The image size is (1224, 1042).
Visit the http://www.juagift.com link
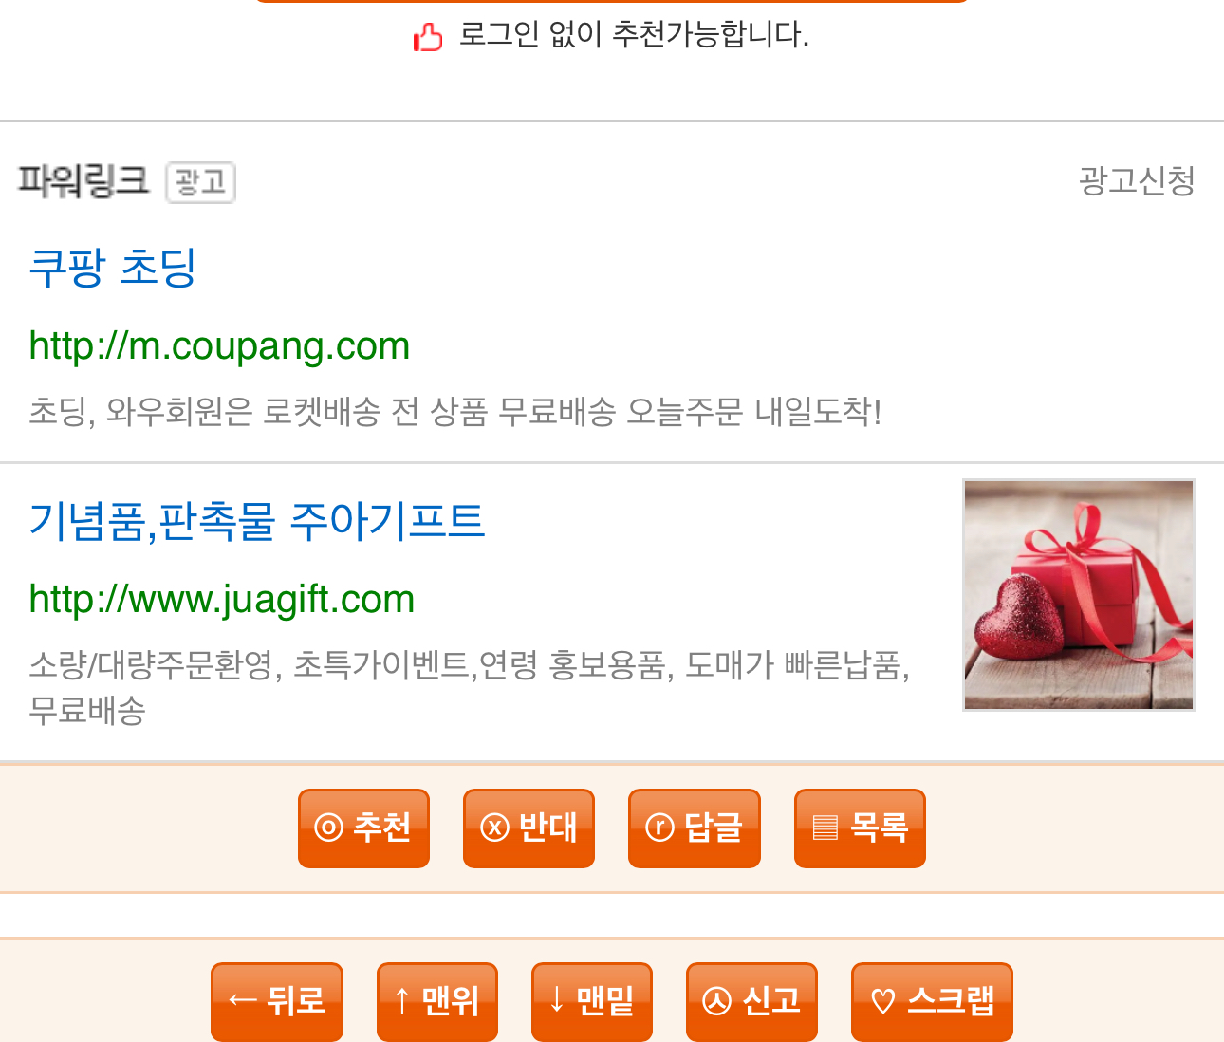pos(222,600)
